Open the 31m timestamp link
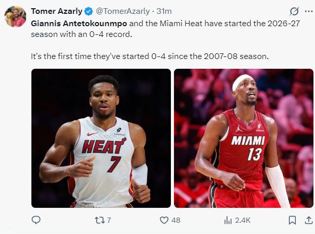The height and width of the screenshot is (234, 315). coord(164,11)
